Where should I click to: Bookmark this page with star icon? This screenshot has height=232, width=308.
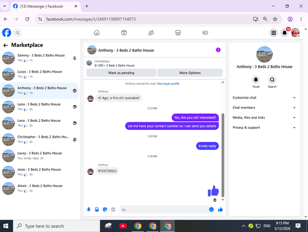click(275, 19)
